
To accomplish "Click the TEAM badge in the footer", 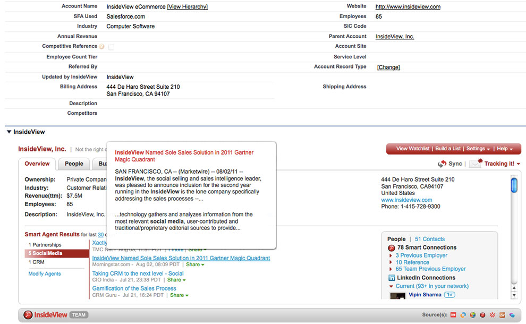I will pyautogui.click(x=79, y=315).
